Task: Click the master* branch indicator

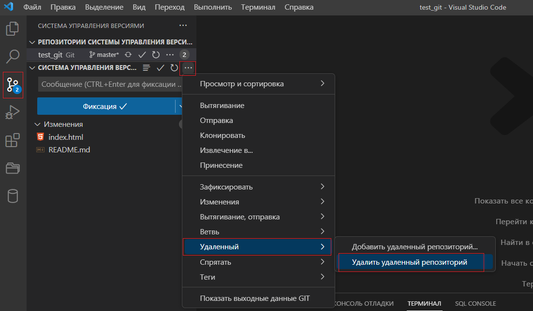Action: click(104, 54)
